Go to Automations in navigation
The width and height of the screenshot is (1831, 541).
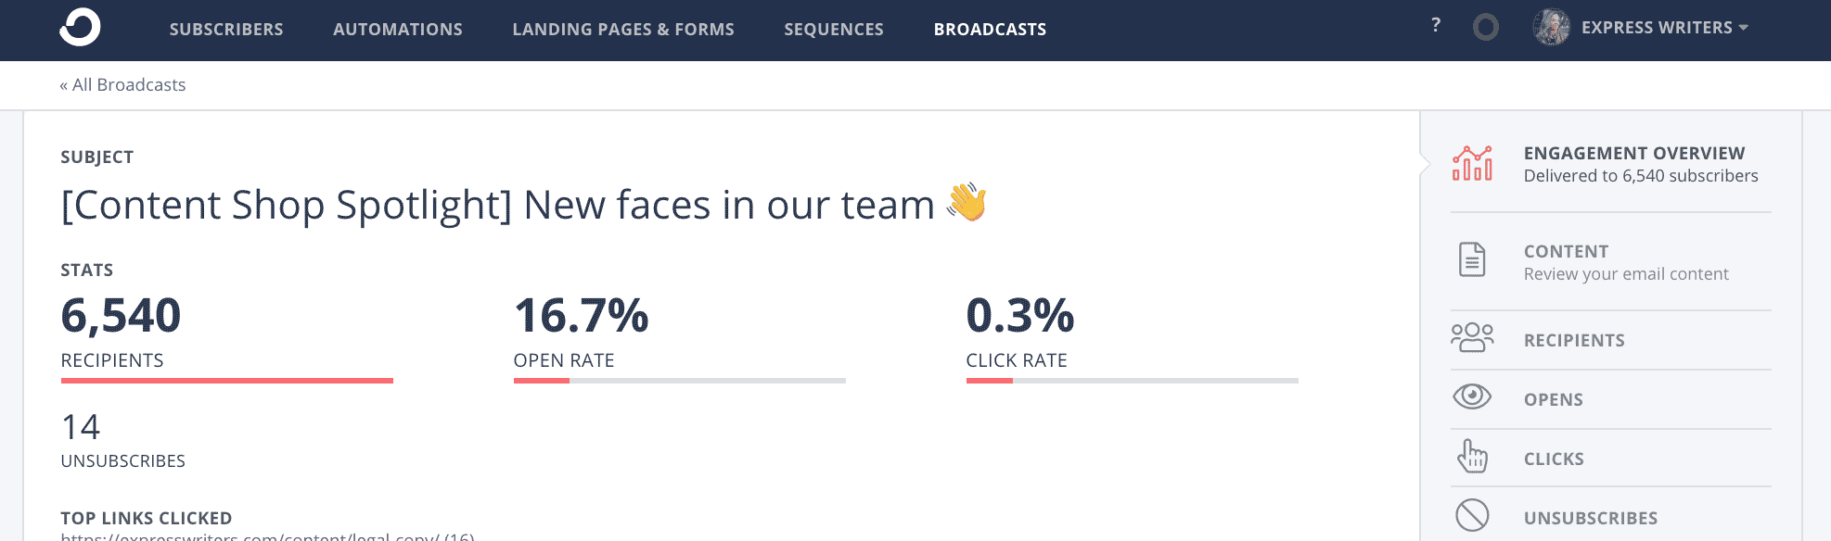click(x=398, y=30)
